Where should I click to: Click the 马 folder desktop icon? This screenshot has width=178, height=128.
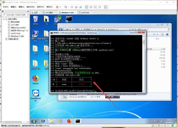pos(46,20)
